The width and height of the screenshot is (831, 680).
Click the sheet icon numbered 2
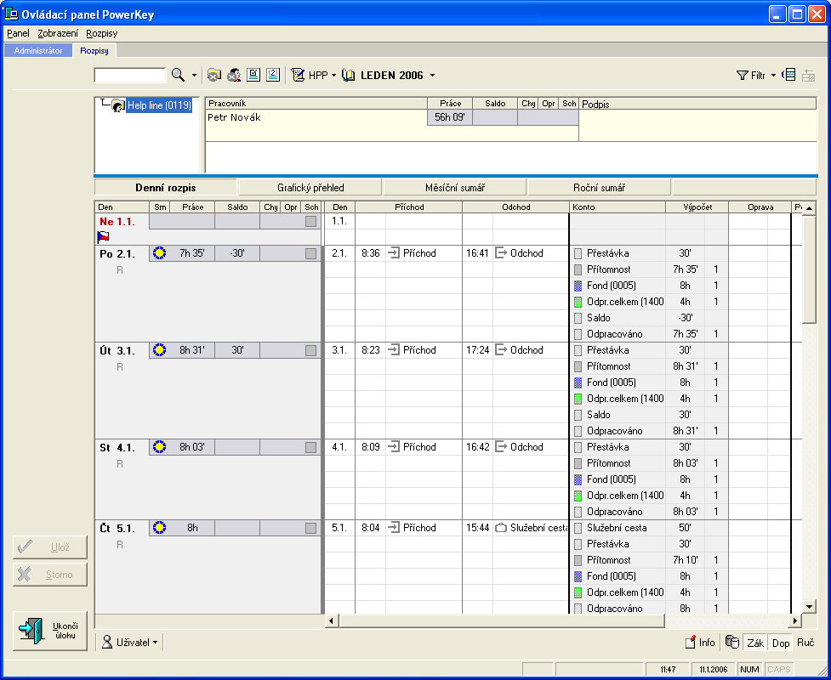coord(273,76)
